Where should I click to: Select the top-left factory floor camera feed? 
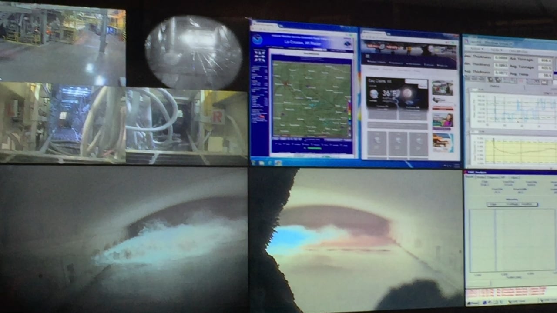63,44
